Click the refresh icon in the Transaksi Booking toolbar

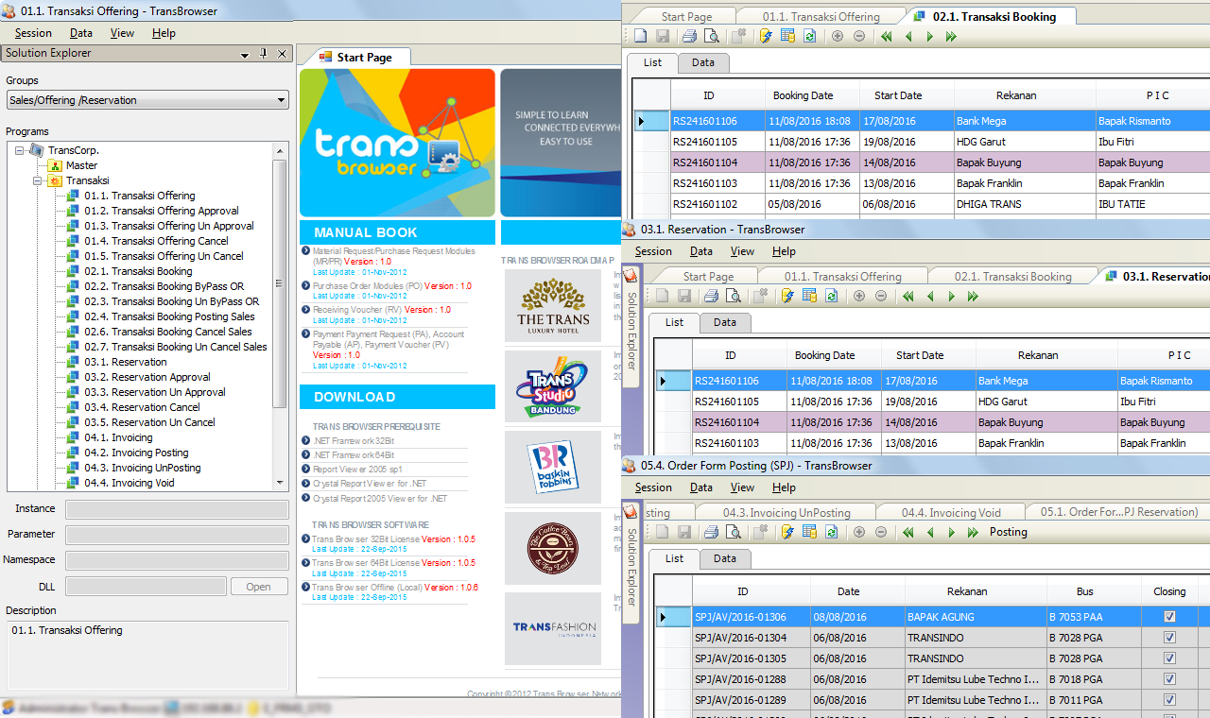(x=810, y=37)
